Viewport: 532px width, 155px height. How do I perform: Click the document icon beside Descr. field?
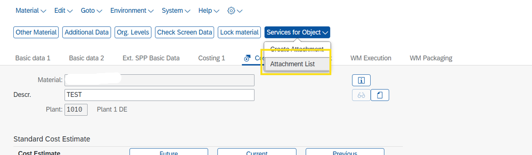coord(380,95)
